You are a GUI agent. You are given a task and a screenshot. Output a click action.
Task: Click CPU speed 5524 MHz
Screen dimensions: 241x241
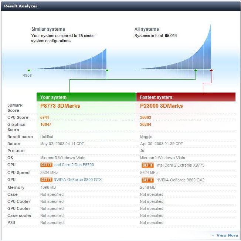149,173
